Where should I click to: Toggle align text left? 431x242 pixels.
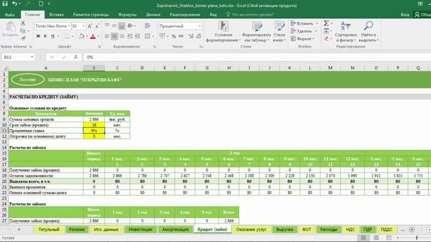(x=107, y=36)
